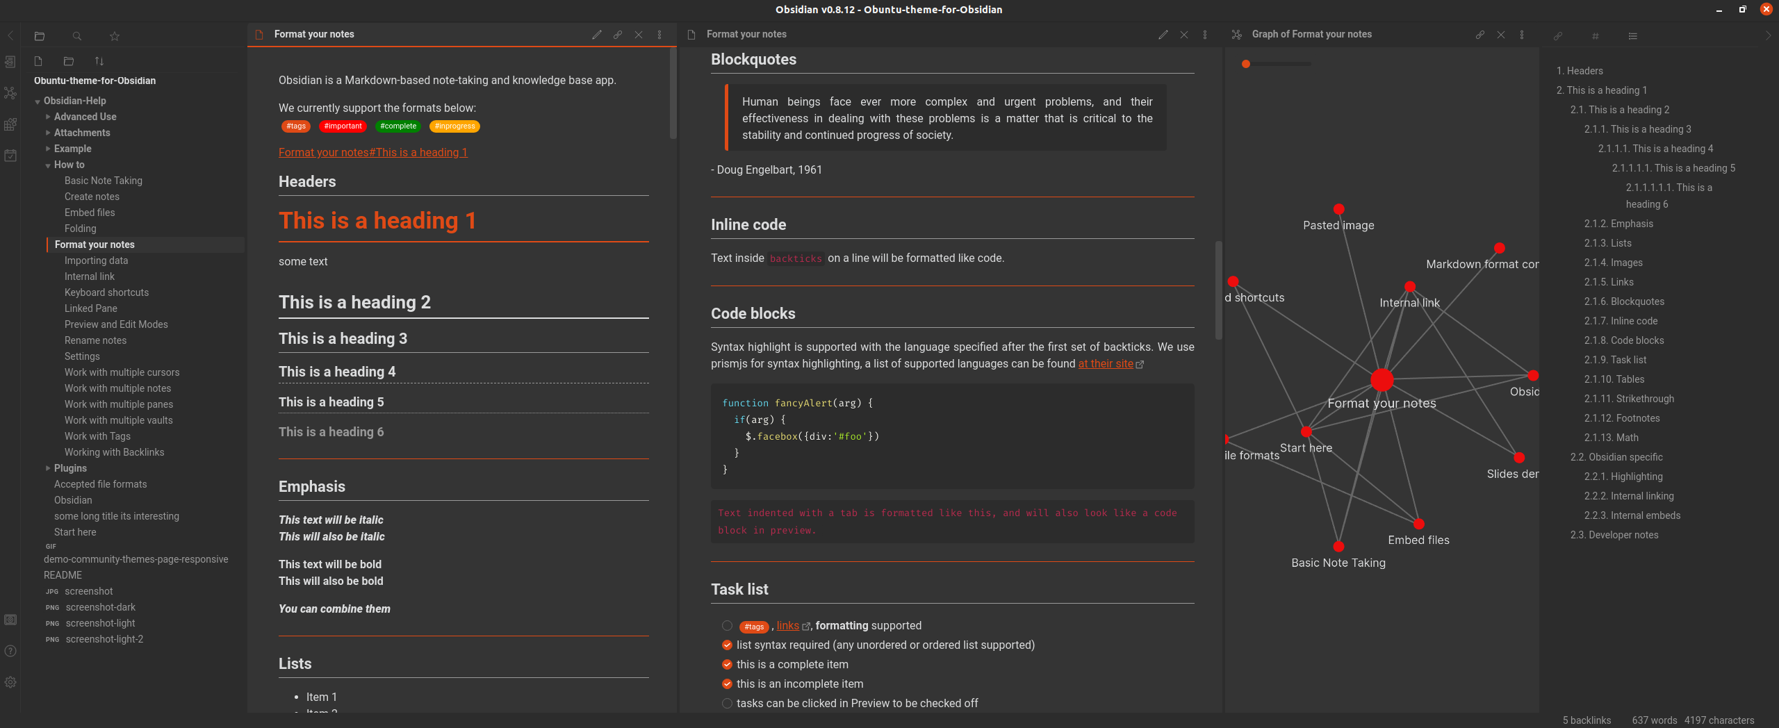Open the backlinks tab in right sidebar

[1558, 36]
